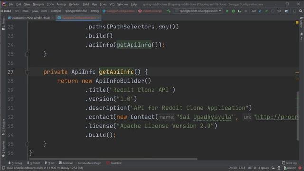Click the redditCloneApi breadcrumb in navigation bar
Viewport: 304px width, 171px height.
coord(150,11)
